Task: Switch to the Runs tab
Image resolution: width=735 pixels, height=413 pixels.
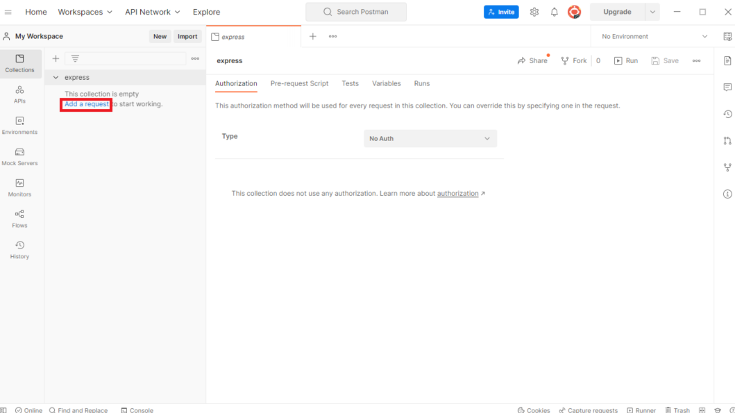Action: pyautogui.click(x=422, y=83)
